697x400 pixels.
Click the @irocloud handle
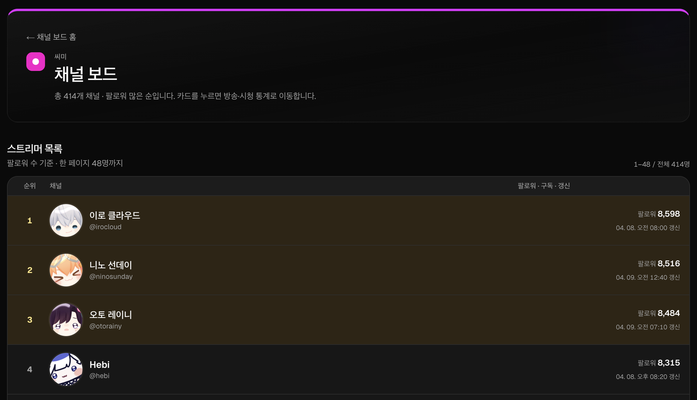105,227
